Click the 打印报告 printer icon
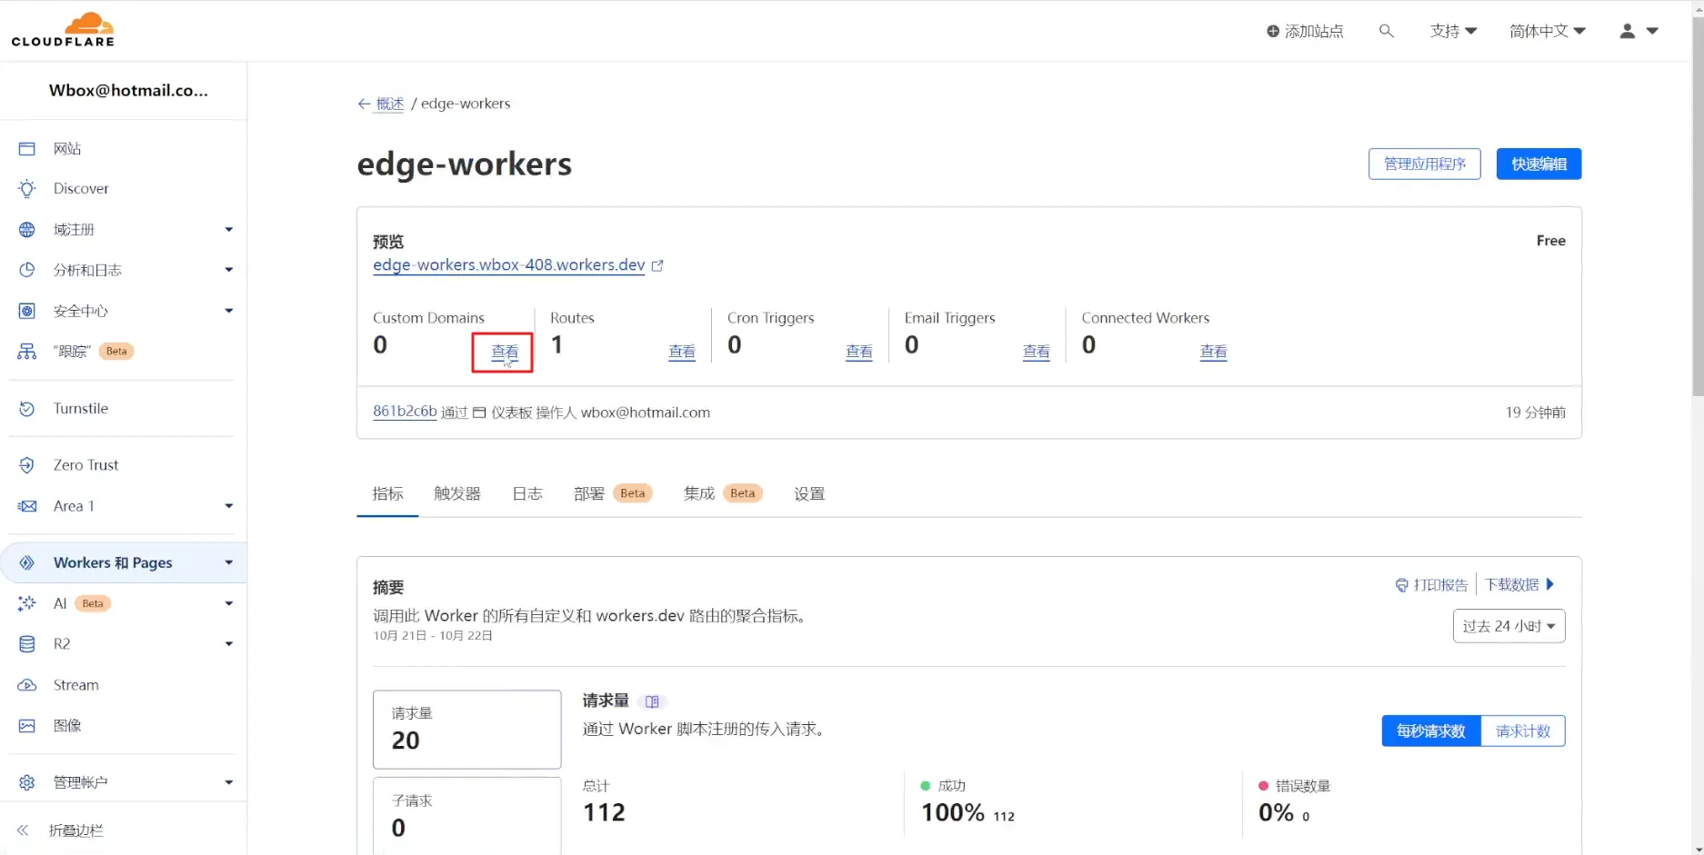This screenshot has height=855, width=1704. (x=1401, y=585)
